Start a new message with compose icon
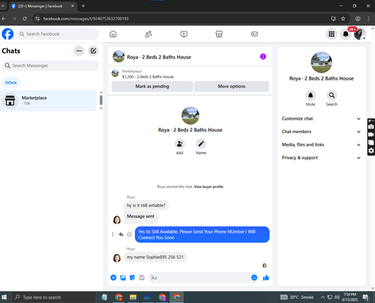The width and height of the screenshot is (375, 303). pos(93,51)
